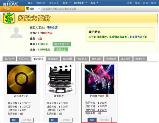Open 活动 in the top right menu

pyautogui.click(x=145, y=3)
